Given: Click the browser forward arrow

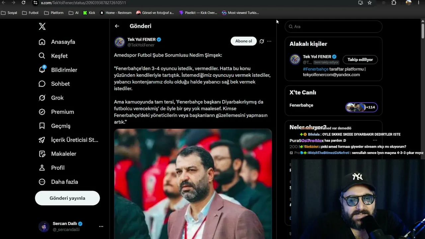Looking at the screenshot, I should [14, 3].
